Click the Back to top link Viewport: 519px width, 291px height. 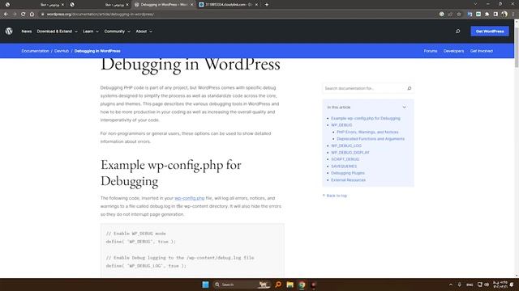tap(335, 196)
